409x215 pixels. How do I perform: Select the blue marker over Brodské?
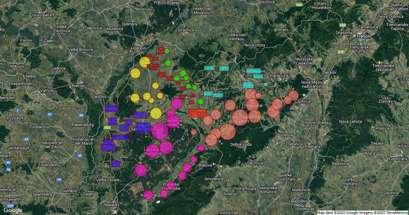click(111, 109)
